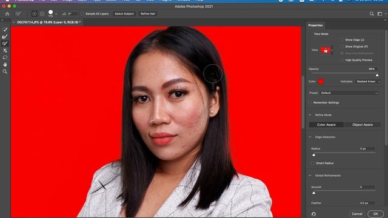The image size is (388, 218).
Task: Choose Add to selection brush mode
Action: point(35,14)
